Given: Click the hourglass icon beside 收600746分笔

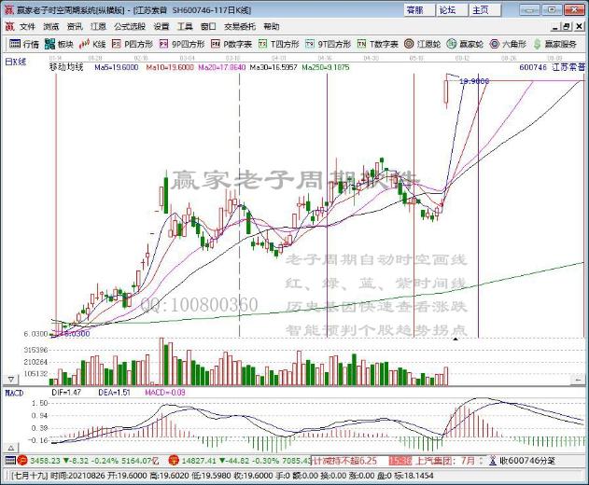Looking at the screenshot, I should pos(493,461).
